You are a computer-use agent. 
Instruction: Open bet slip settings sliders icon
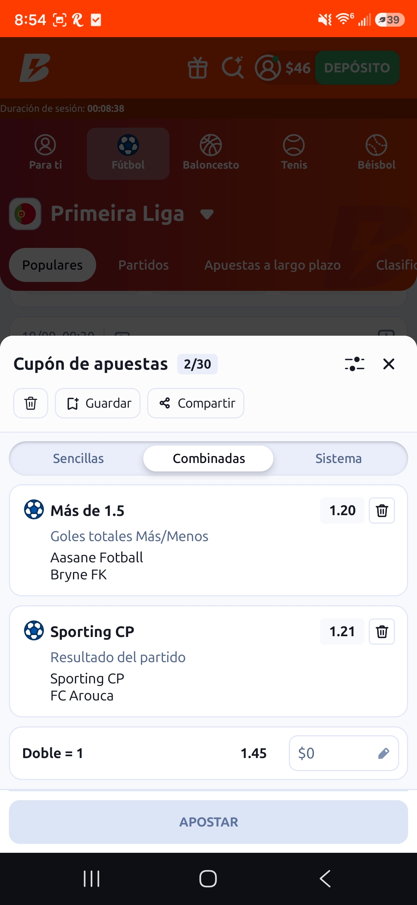click(354, 364)
